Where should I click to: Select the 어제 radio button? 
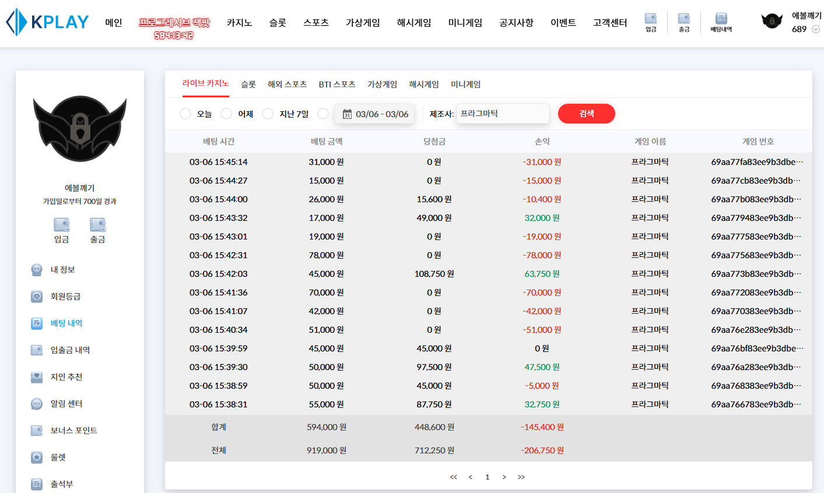point(226,114)
